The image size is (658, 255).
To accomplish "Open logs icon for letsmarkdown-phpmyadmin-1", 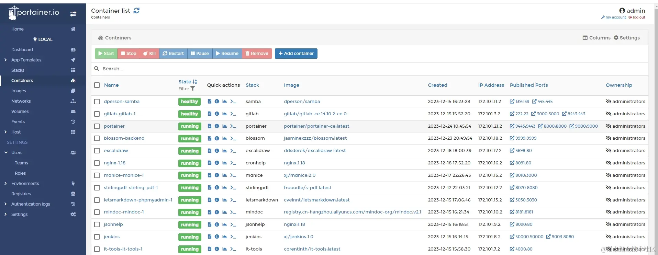I will coord(210,200).
